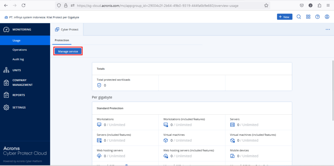Expand the Monitoring sidebar section
This screenshot has height=166, width=334.
pyautogui.click(x=22, y=30)
